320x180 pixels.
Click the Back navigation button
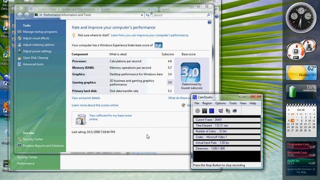(x=20, y=15)
